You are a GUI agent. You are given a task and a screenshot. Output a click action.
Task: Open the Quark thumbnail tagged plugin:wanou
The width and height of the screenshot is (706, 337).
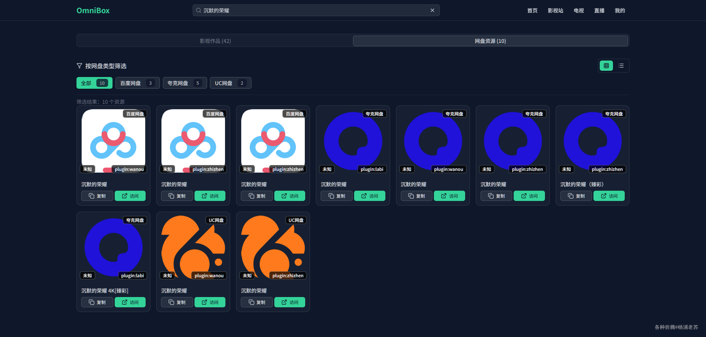tap(433, 141)
